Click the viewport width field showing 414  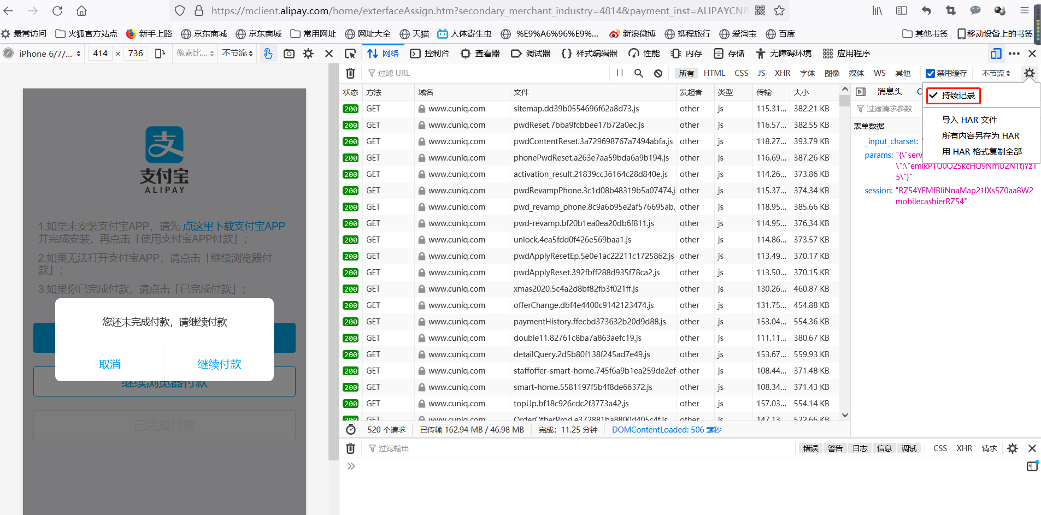(x=100, y=53)
